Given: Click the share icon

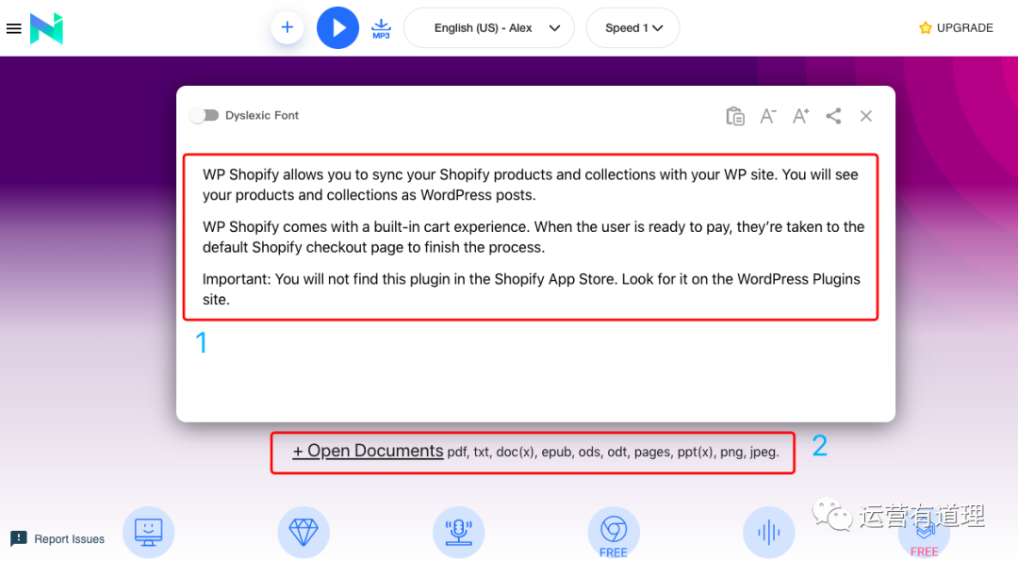Looking at the screenshot, I should click(x=833, y=116).
